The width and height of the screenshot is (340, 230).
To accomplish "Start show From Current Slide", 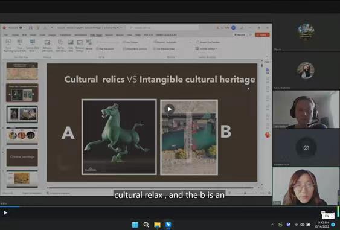I will [x=20, y=45].
